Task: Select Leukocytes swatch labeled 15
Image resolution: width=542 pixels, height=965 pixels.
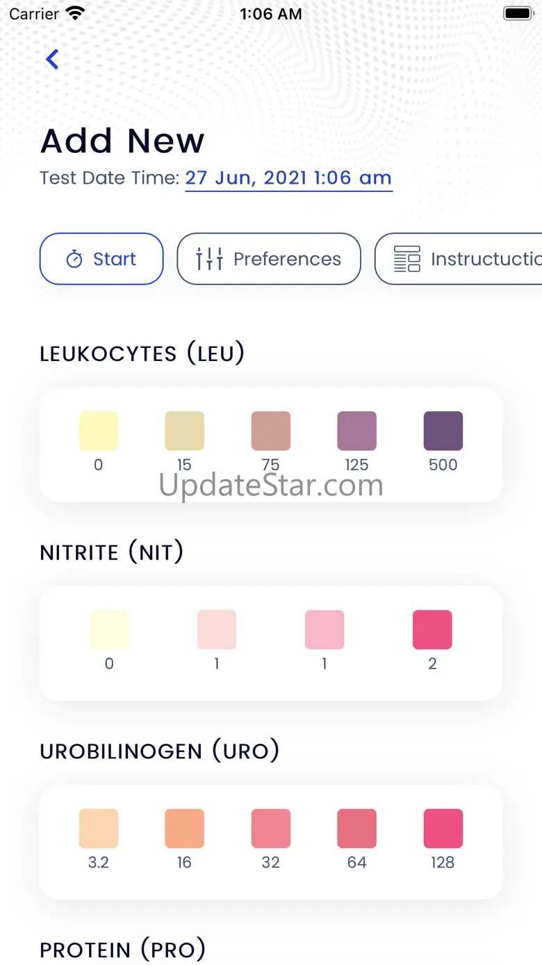Action: 185,431
